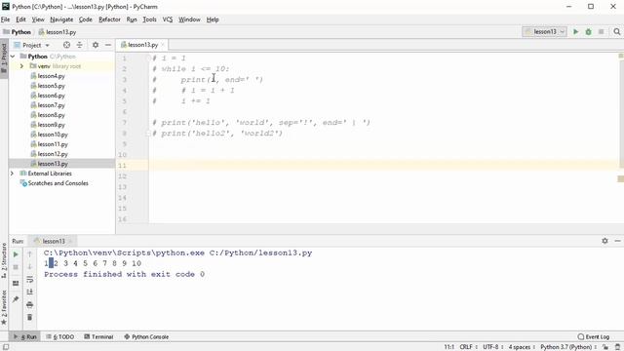Close the lesson13 Run tab
Screen dimensions: 624x351
pos(70,241)
